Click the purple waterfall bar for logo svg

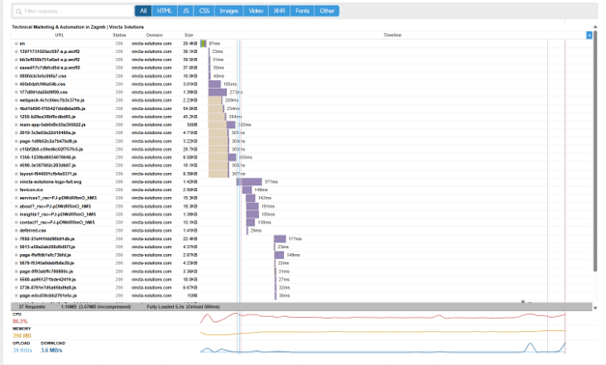click(249, 182)
